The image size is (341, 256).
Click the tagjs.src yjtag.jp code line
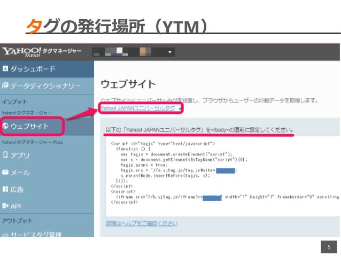point(179,170)
